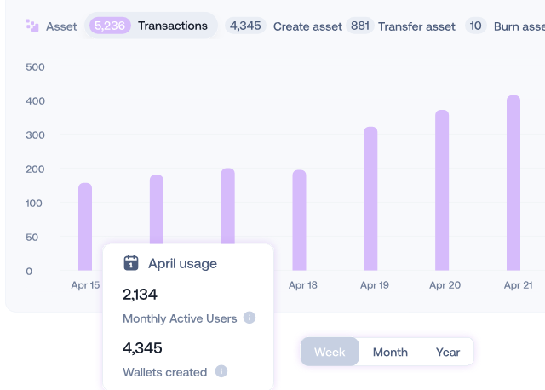Click info icon next to Wallets created
The height and width of the screenshot is (390, 545).
[221, 371]
